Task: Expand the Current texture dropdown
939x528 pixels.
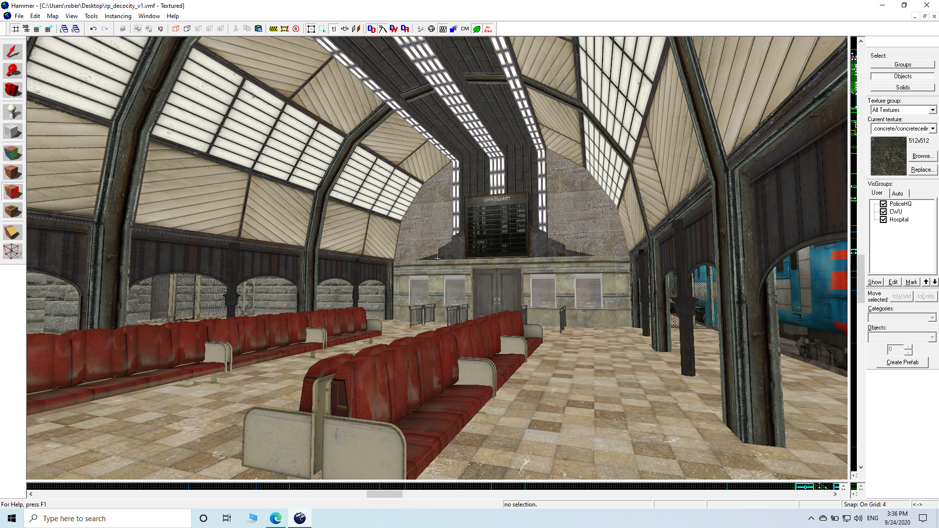Action: pyautogui.click(x=933, y=129)
